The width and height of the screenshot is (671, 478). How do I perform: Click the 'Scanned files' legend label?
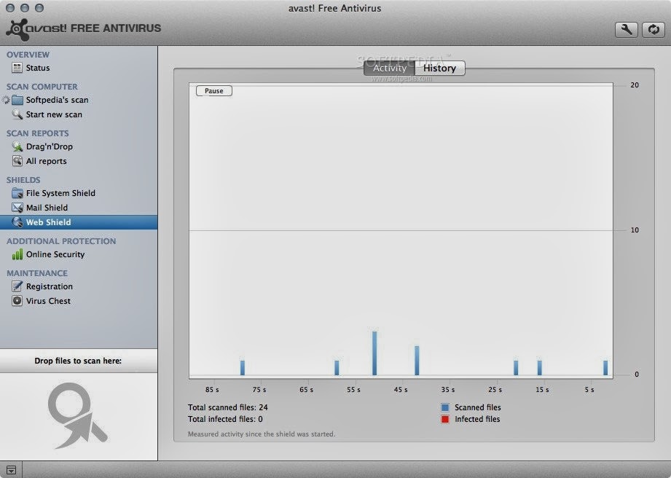pos(478,407)
